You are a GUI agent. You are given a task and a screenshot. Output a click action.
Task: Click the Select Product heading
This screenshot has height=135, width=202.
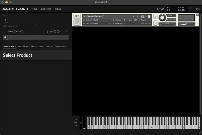coord(18,55)
